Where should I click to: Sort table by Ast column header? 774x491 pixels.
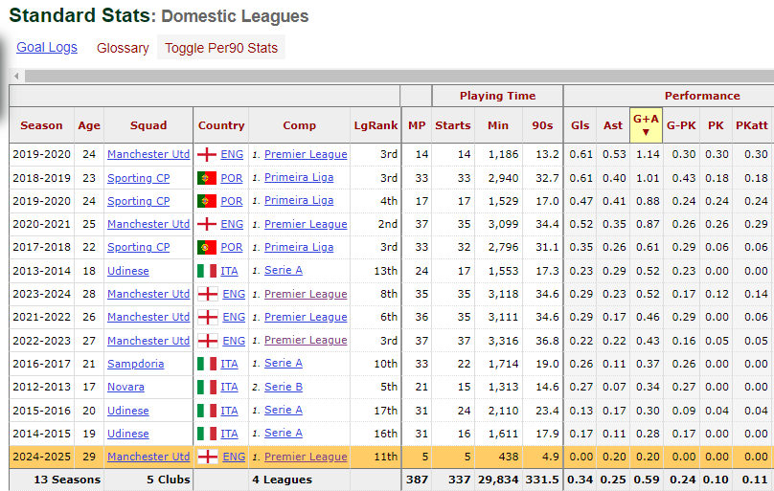[x=613, y=125]
